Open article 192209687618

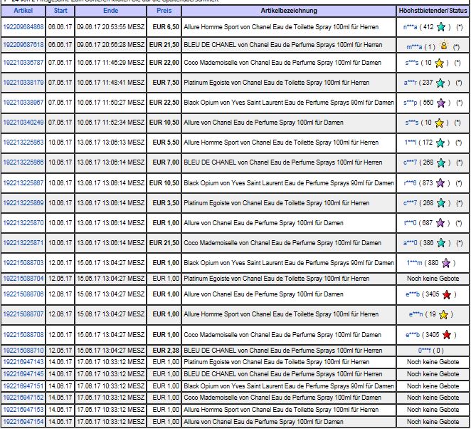click(x=23, y=45)
